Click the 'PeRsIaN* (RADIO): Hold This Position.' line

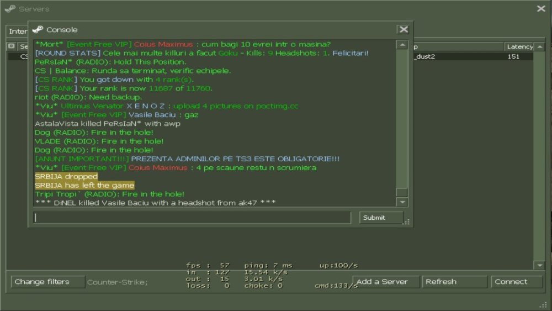[x=110, y=62]
